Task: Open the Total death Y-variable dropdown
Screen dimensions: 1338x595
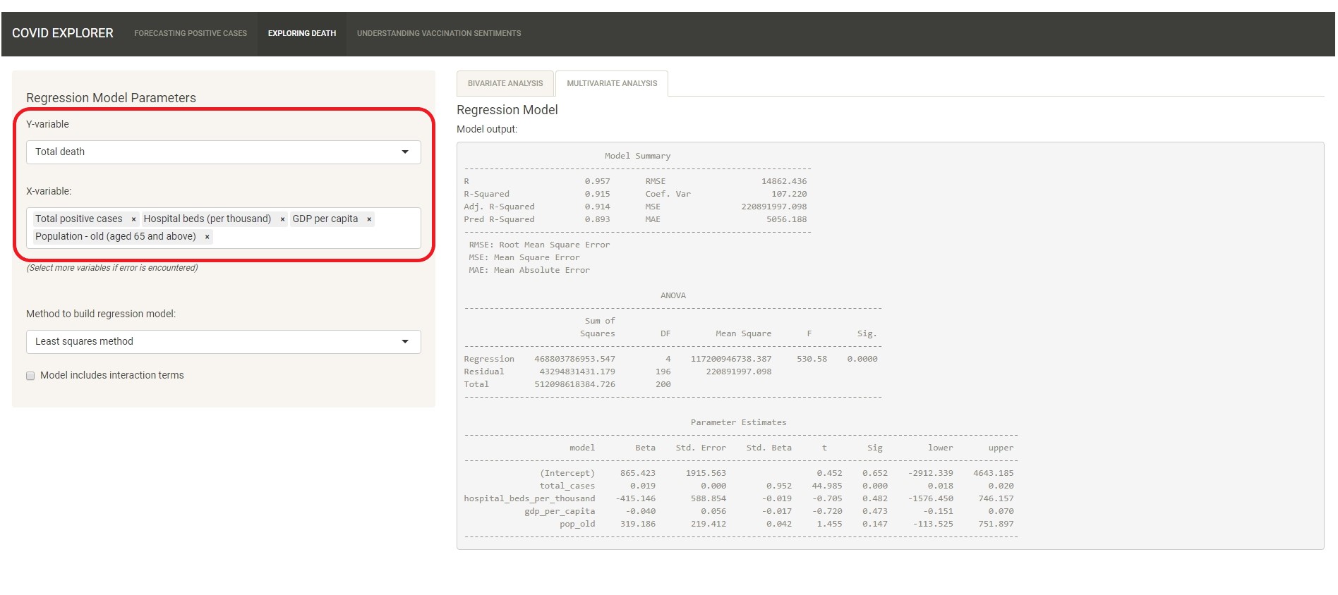Action: click(x=212, y=152)
